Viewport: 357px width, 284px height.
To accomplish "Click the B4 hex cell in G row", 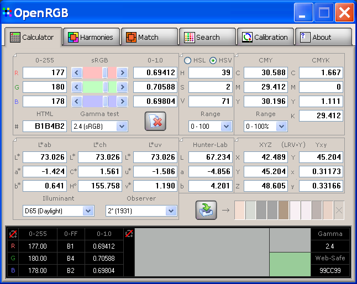I will 71,258.
